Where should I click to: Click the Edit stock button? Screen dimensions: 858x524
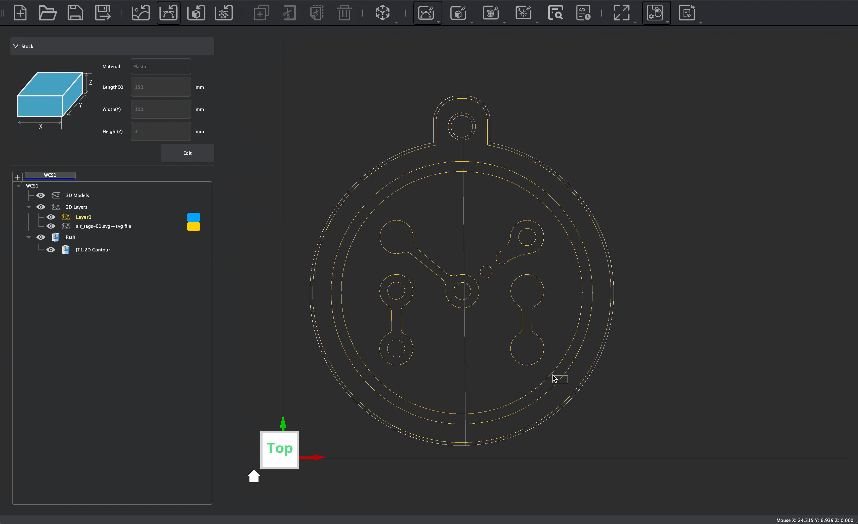(187, 153)
